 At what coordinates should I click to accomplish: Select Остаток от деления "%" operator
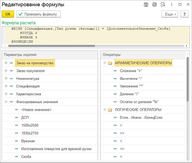tap(139, 102)
